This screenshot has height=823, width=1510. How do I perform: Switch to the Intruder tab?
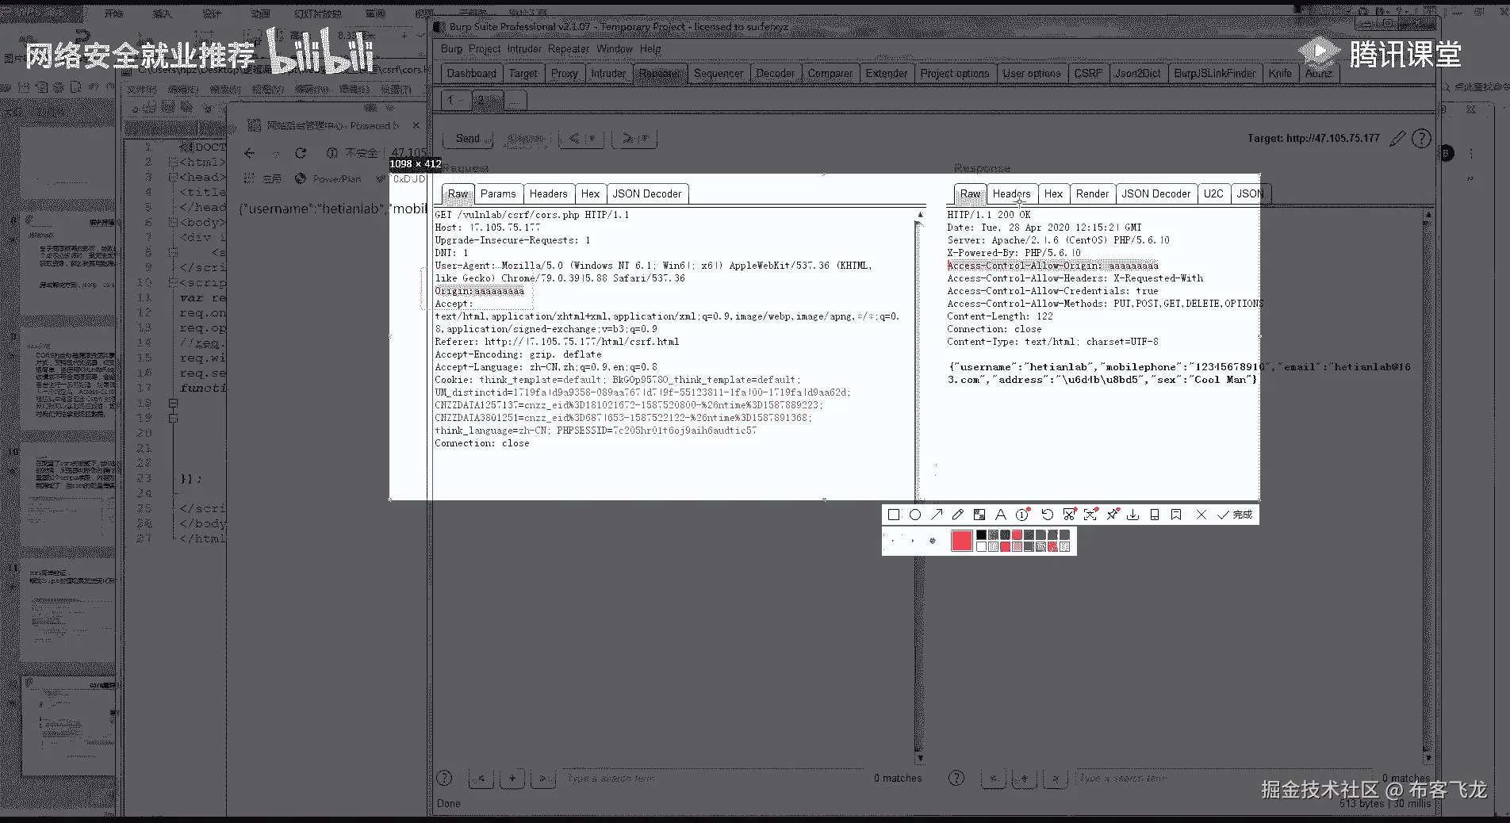click(x=608, y=73)
